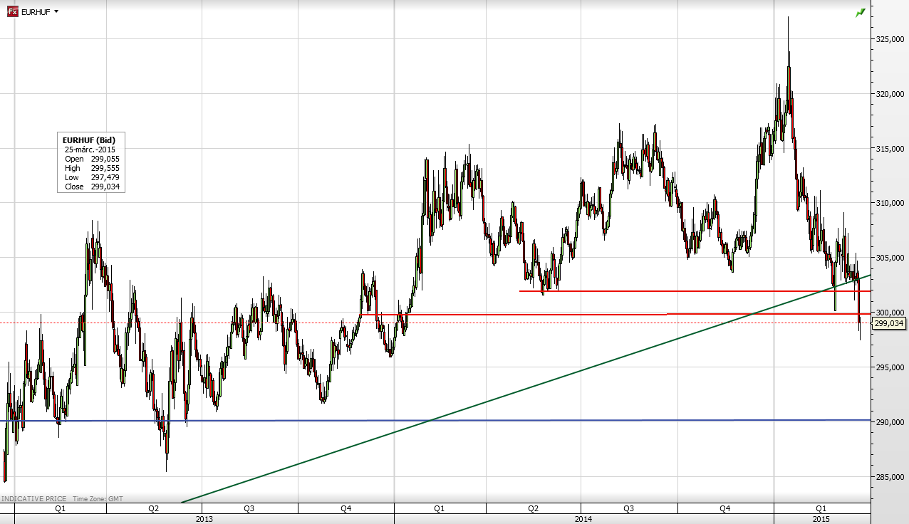The height and width of the screenshot is (524, 909).
Task: Click the Q3 quarter label of 2014
Action: (629, 509)
